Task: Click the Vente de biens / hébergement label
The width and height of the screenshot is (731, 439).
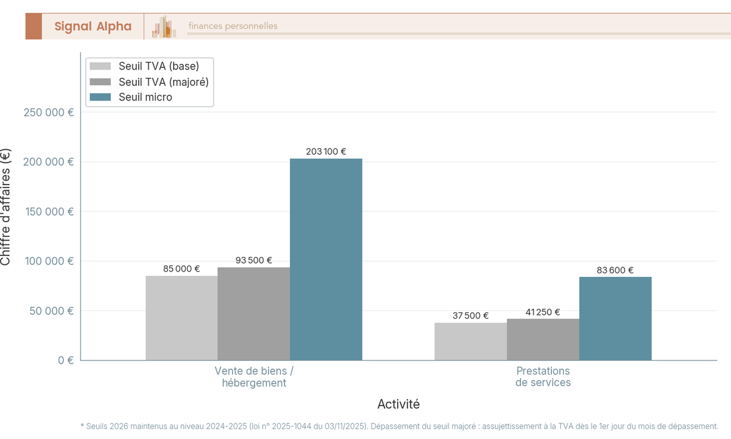Action: tap(254, 377)
